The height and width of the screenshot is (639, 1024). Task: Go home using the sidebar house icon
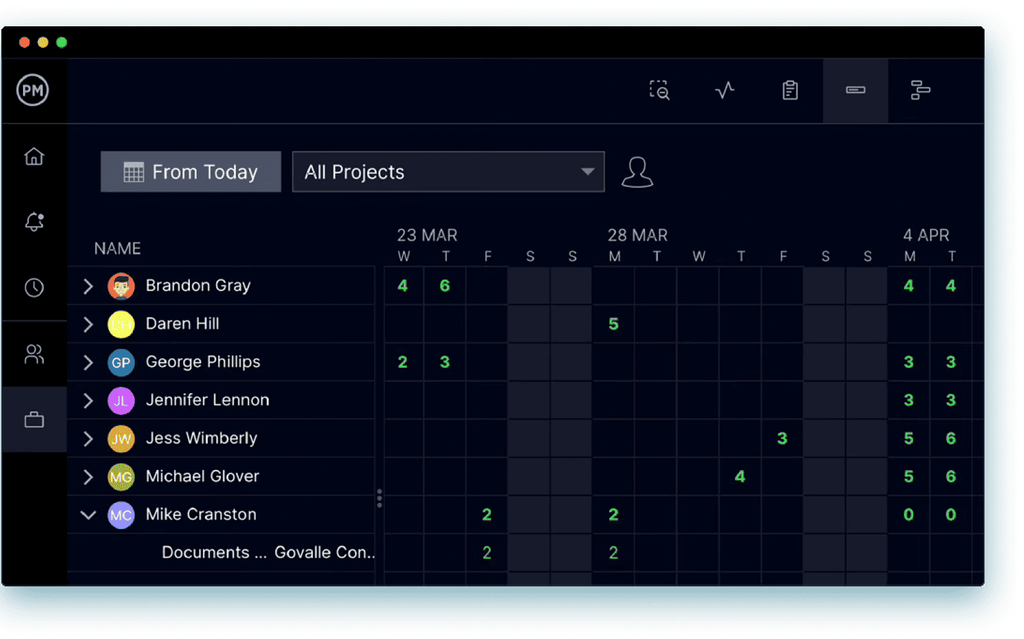(x=34, y=156)
